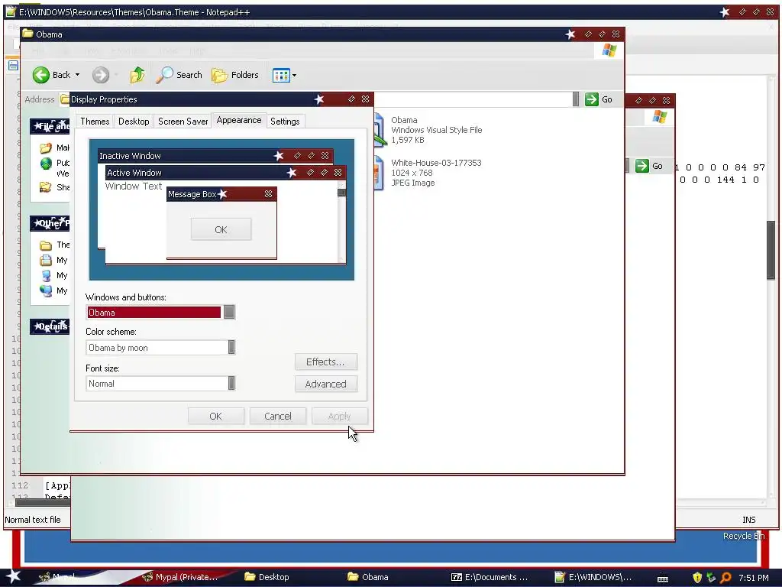782x587 pixels.
Task: Click the keyboard icon in system tray
Action: tap(663, 579)
